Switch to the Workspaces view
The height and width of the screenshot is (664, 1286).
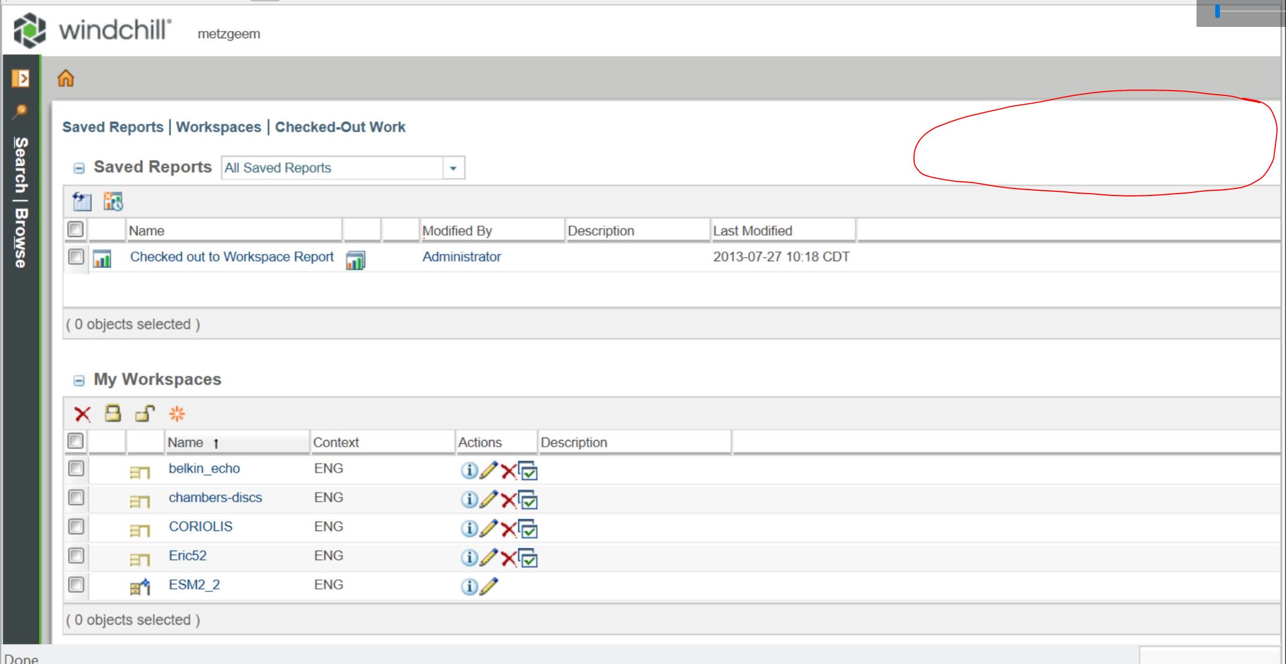(x=219, y=126)
